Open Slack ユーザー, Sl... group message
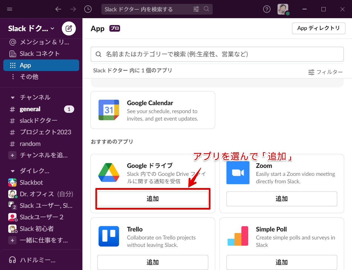352x270 pixels. click(x=41, y=206)
